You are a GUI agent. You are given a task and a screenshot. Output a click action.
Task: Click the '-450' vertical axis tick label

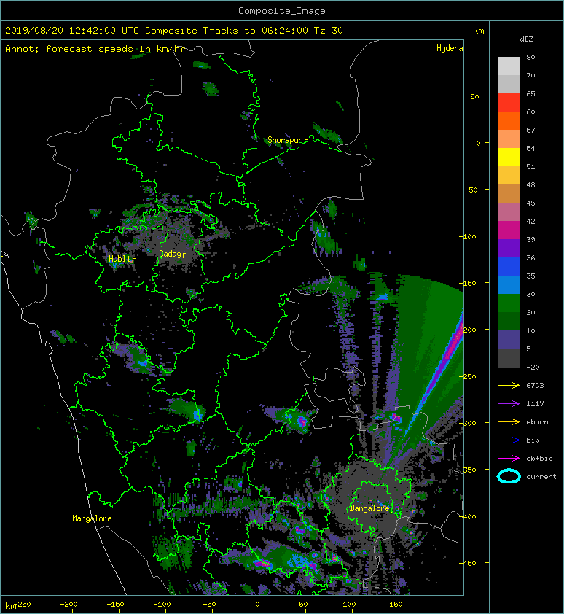click(x=467, y=563)
